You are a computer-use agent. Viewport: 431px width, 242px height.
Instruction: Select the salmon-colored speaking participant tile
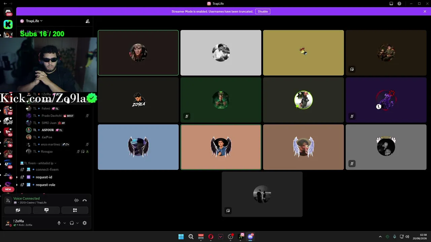[221, 147]
